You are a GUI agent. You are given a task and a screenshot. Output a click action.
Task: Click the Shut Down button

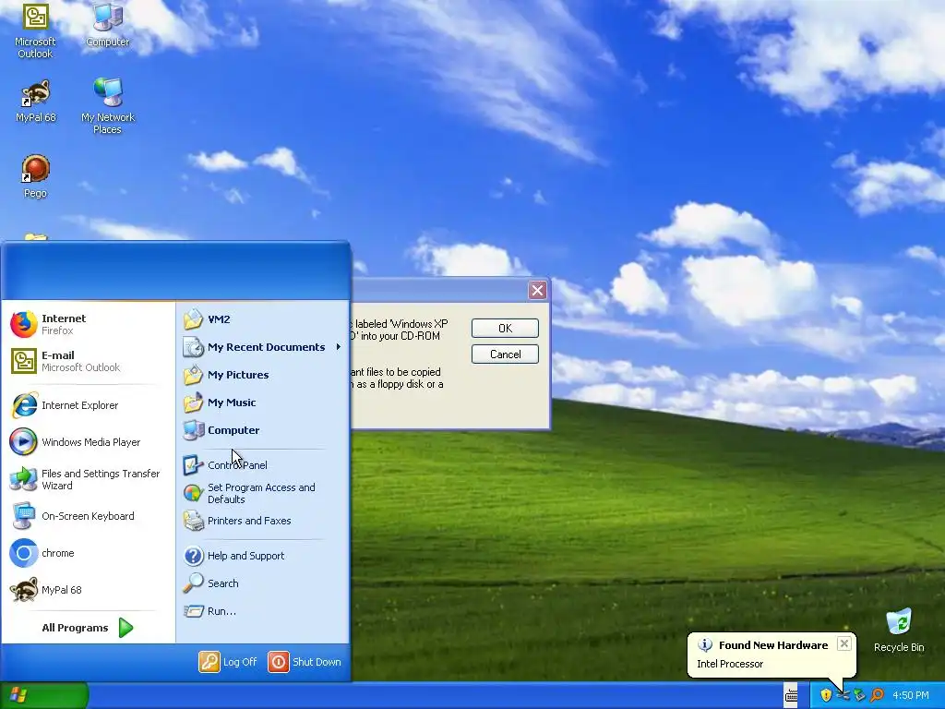(x=305, y=661)
